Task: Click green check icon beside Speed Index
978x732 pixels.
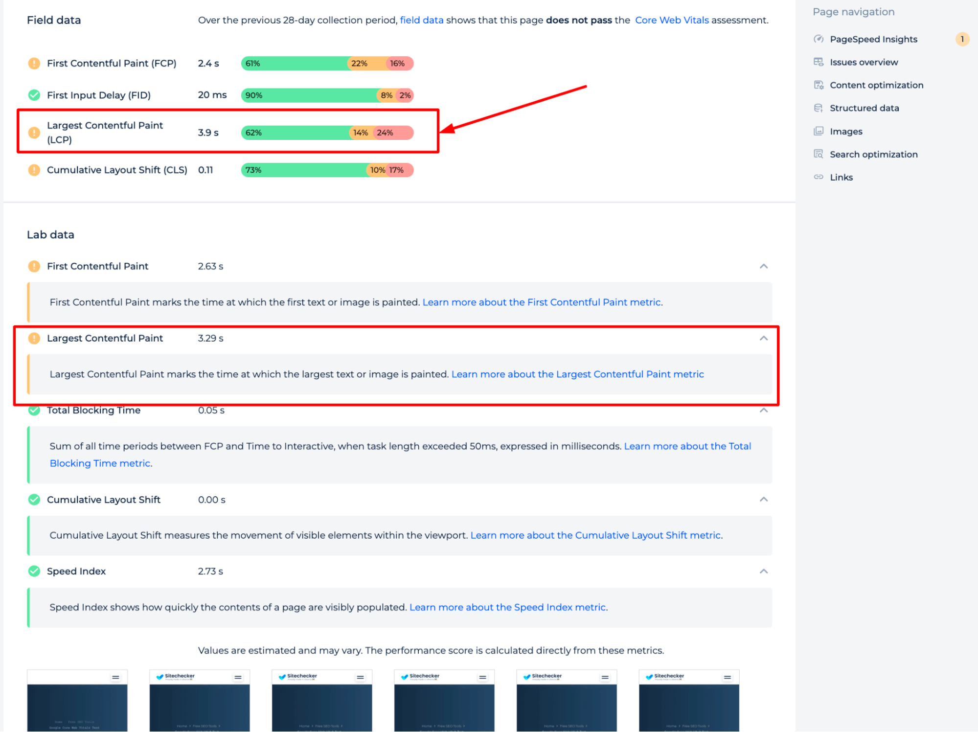Action: pos(34,571)
